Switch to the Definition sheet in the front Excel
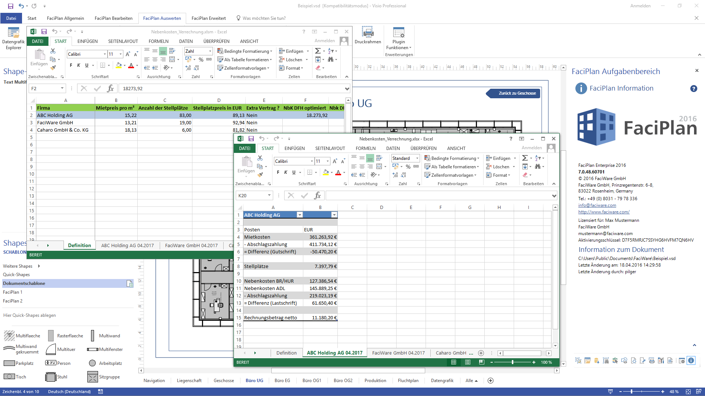Screen dimensions: 705x396 (286, 353)
